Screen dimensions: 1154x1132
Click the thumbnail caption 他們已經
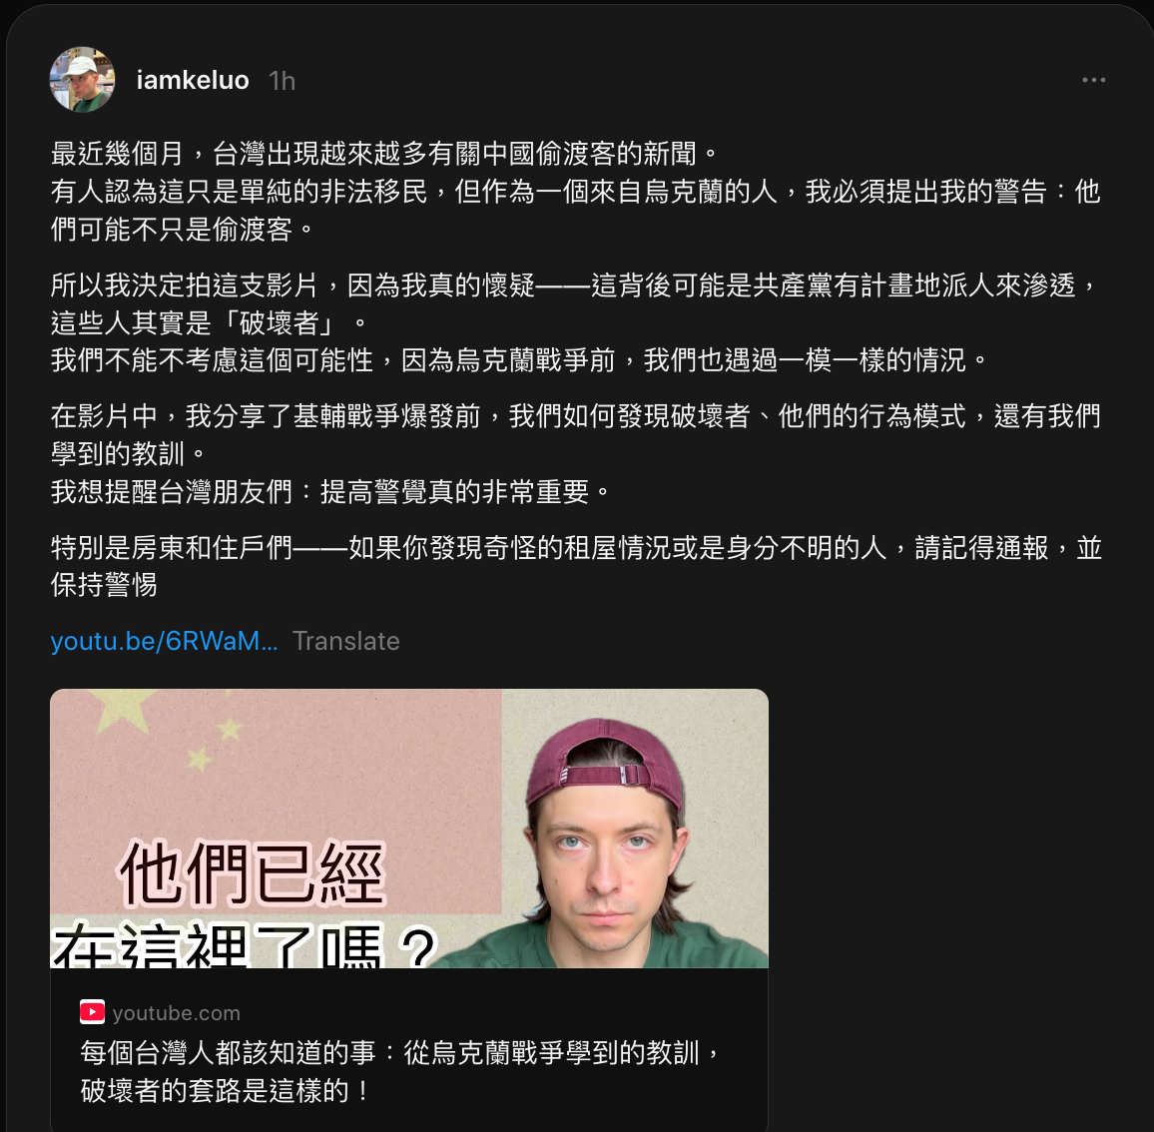pos(253,873)
